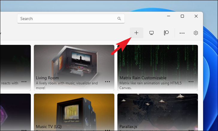Open Matrix Rain Customizable card options dots

(x=191, y=82)
